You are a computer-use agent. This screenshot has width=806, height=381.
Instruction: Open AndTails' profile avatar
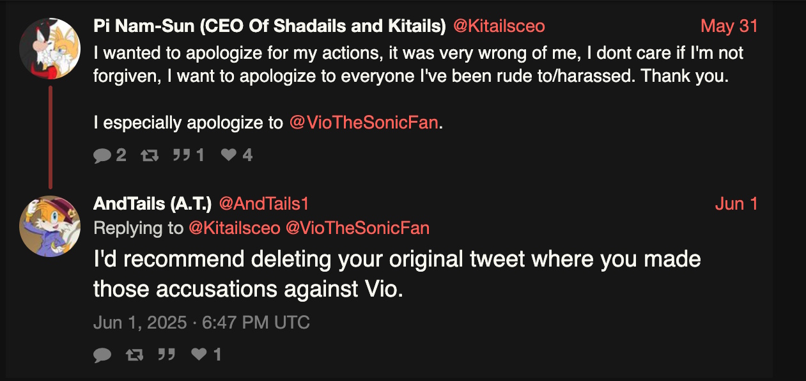tap(50, 226)
